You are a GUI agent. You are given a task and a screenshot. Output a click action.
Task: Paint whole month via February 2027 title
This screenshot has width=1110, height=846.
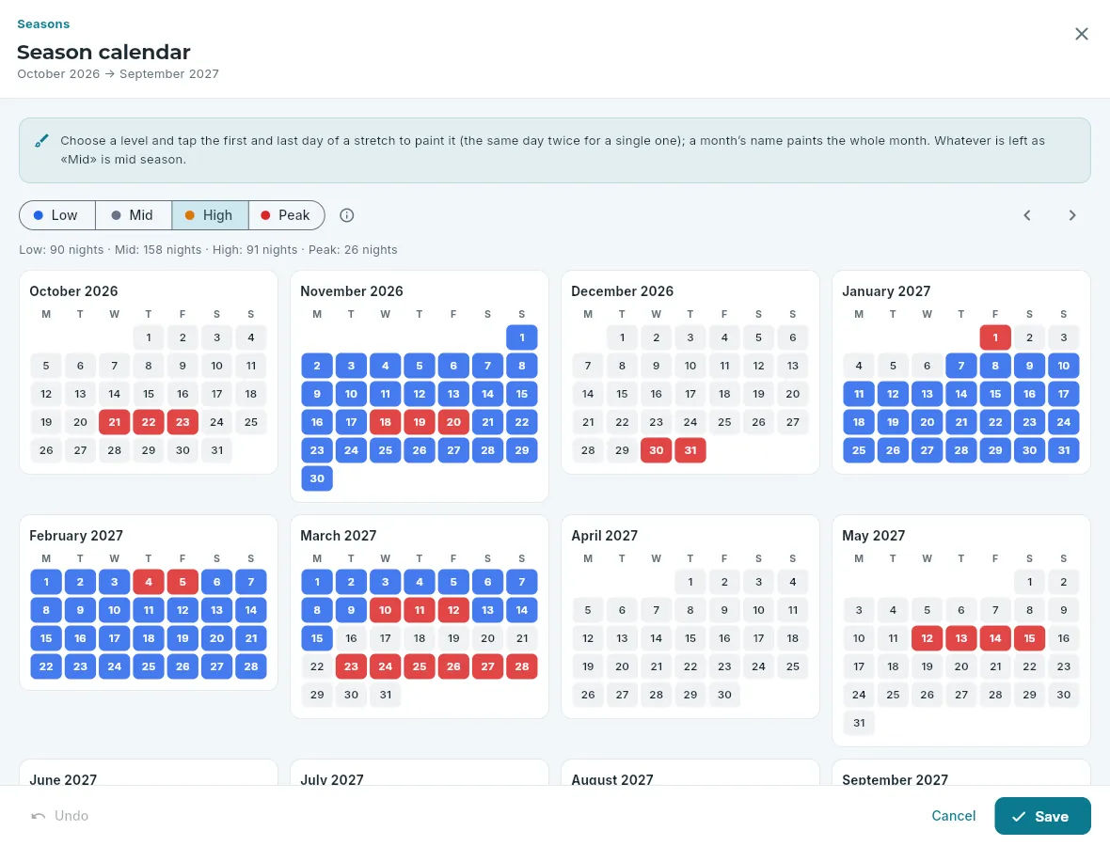[76, 536]
